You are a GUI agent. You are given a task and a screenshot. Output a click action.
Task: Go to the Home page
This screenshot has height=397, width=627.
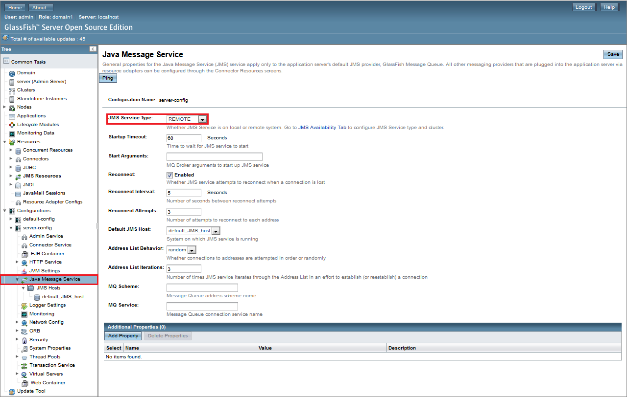15,7
